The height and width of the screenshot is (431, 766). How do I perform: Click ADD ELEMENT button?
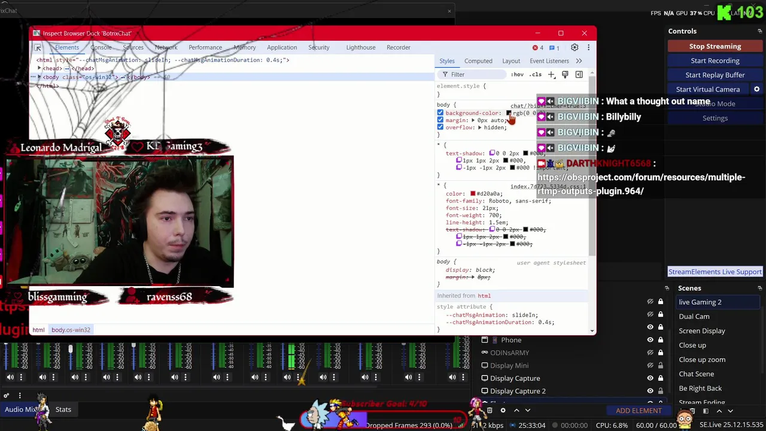tap(639, 411)
